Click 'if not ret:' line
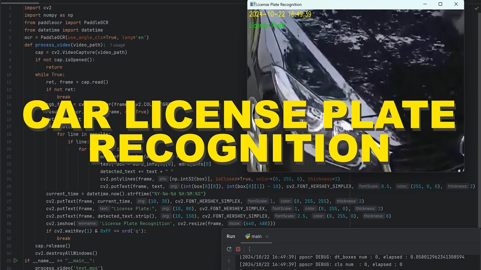The height and width of the screenshot is (270, 481). [x=61, y=90]
